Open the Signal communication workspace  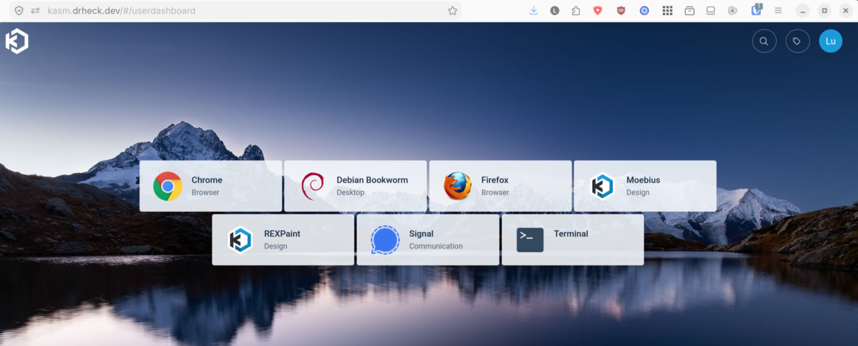click(x=428, y=239)
